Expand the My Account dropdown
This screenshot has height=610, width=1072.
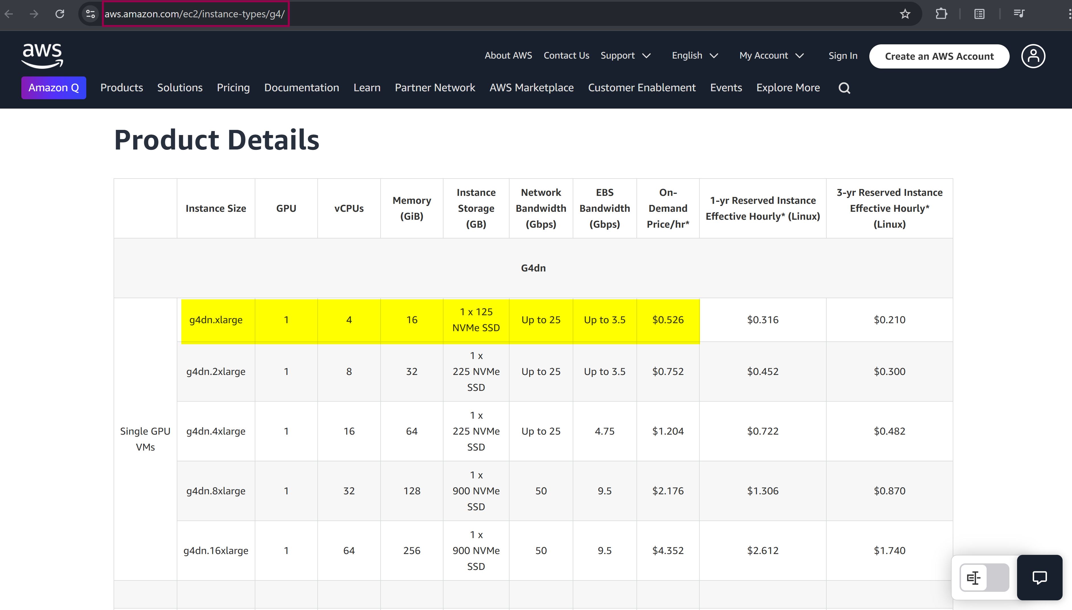(x=771, y=56)
